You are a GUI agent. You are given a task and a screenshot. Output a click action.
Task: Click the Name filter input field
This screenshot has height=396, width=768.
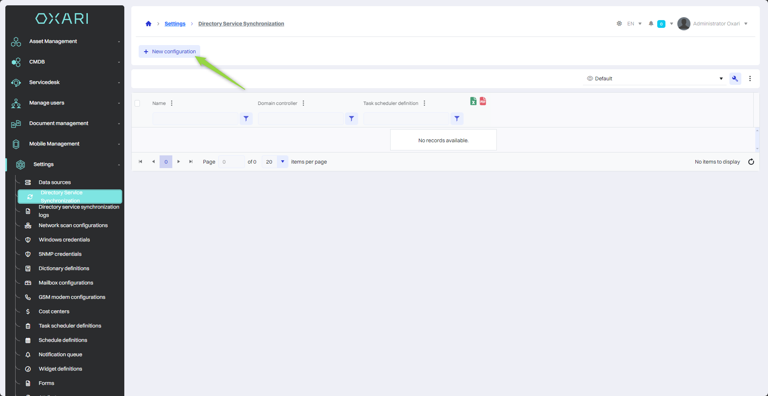(195, 119)
